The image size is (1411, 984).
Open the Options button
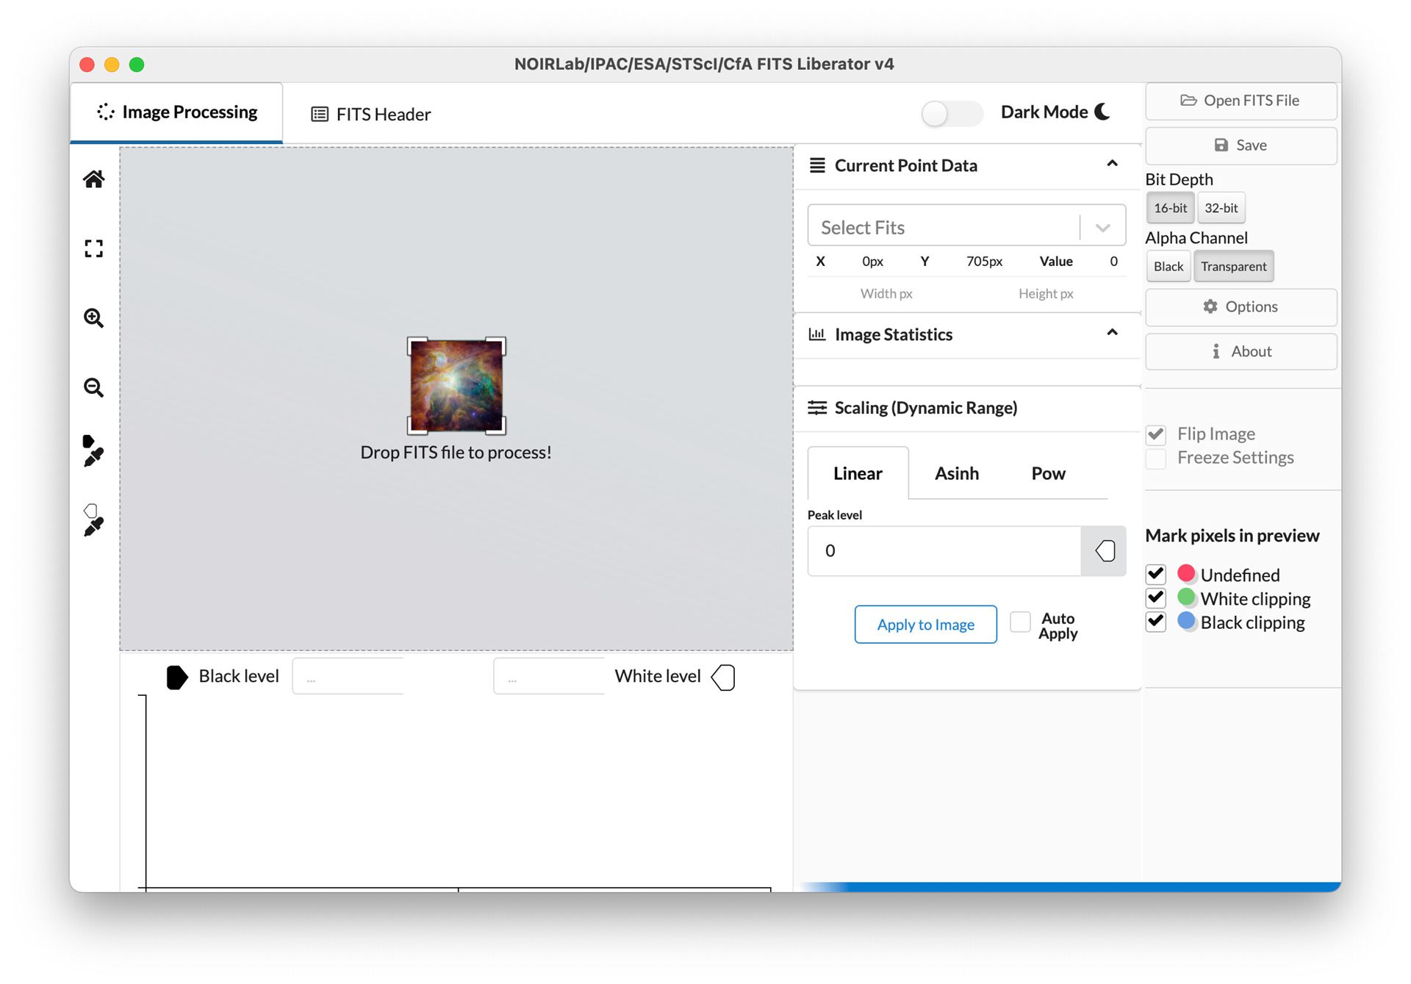(x=1241, y=307)
